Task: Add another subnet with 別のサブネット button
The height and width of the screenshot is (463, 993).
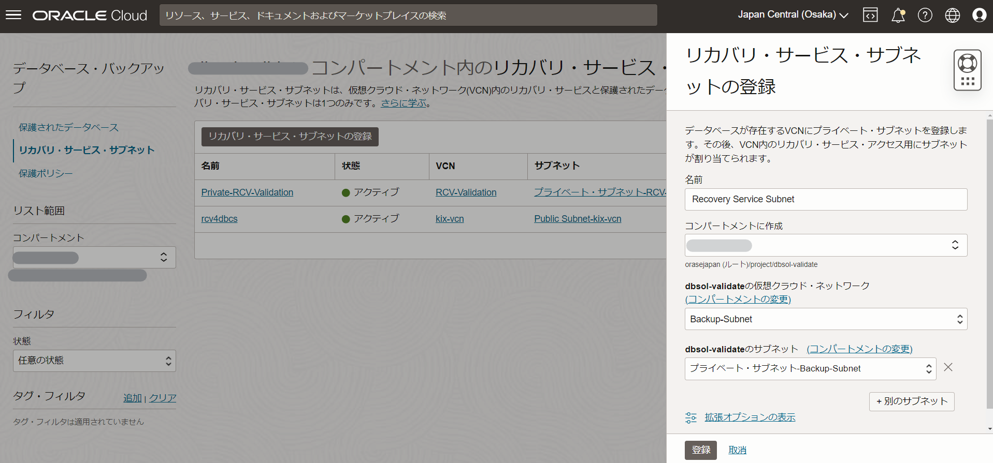Action: (911, 401)
